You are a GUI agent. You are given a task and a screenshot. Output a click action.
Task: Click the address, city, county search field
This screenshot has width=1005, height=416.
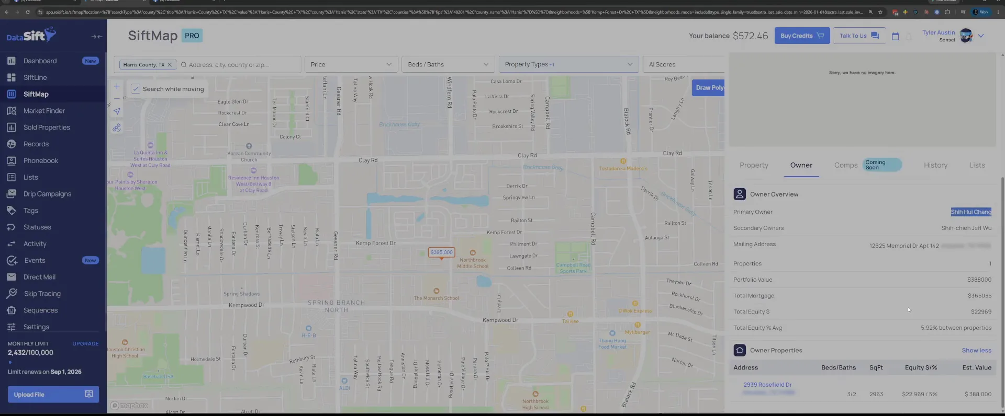coord(239,65)
